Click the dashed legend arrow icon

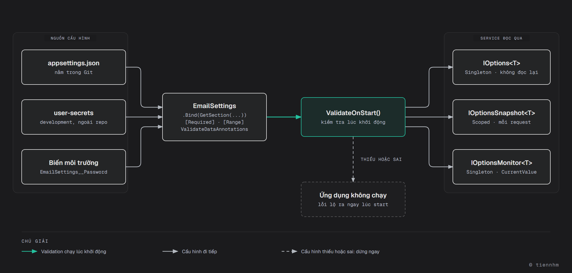(x=290, y=251)
